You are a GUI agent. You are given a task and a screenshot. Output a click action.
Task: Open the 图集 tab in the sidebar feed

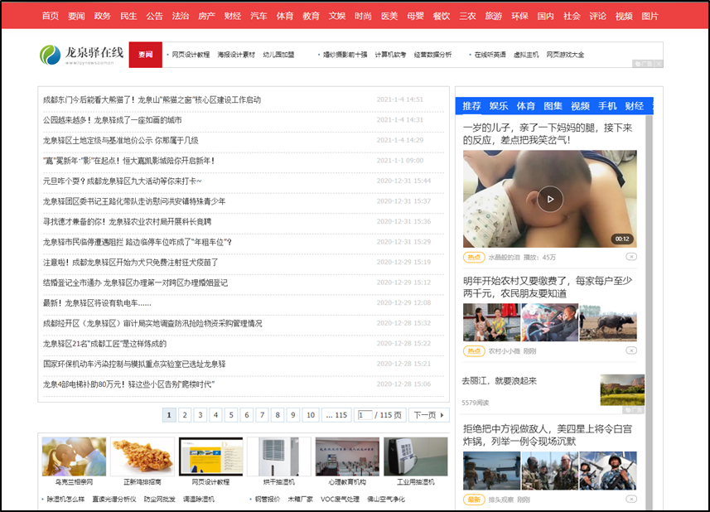point(553,106)
